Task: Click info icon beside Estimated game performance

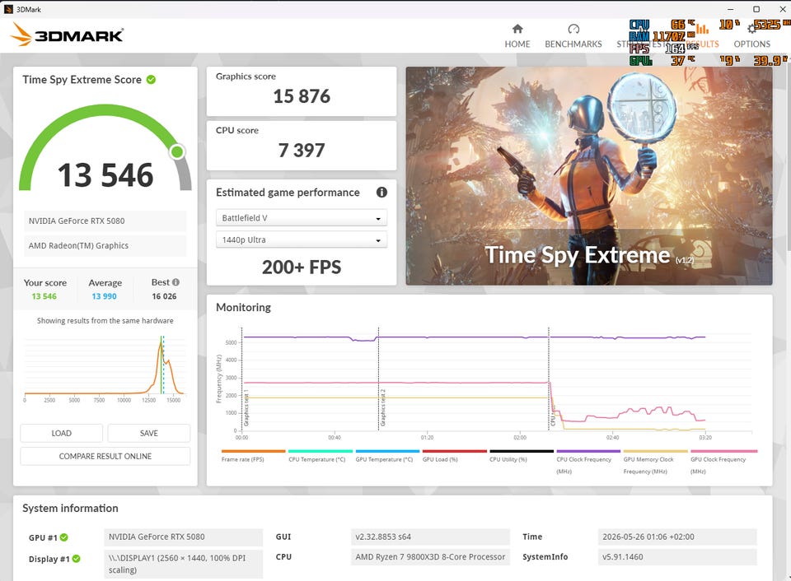Action: [x=381, y=192]
